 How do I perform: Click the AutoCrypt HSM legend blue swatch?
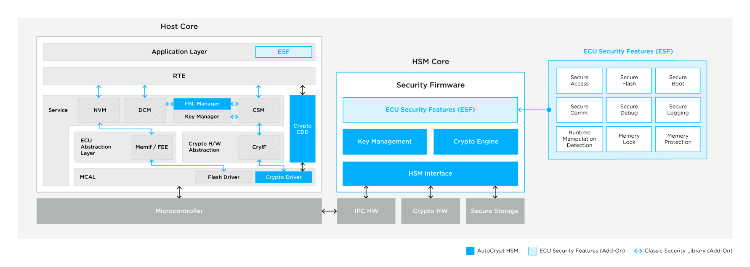pos(470,251)
